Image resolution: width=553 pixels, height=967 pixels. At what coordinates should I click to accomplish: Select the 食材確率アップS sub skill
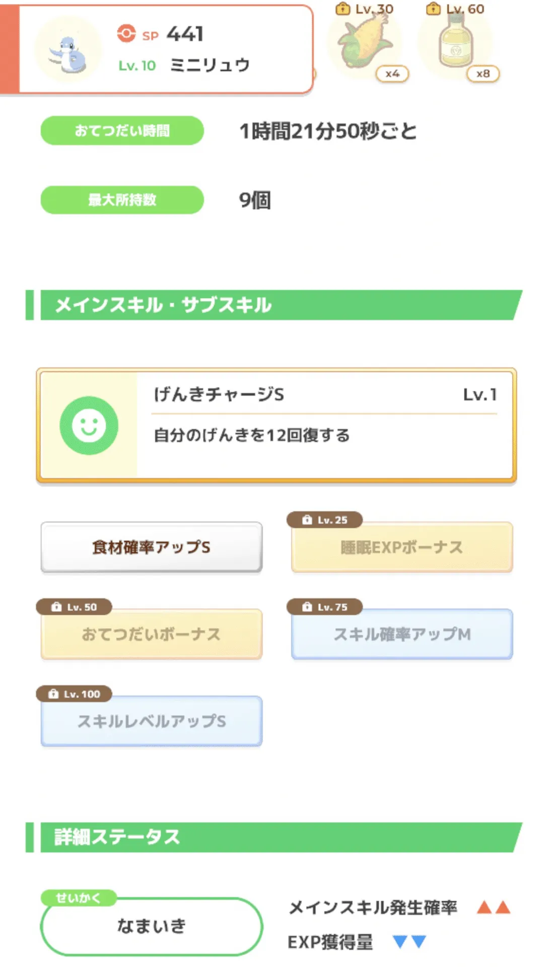point(151,547)
